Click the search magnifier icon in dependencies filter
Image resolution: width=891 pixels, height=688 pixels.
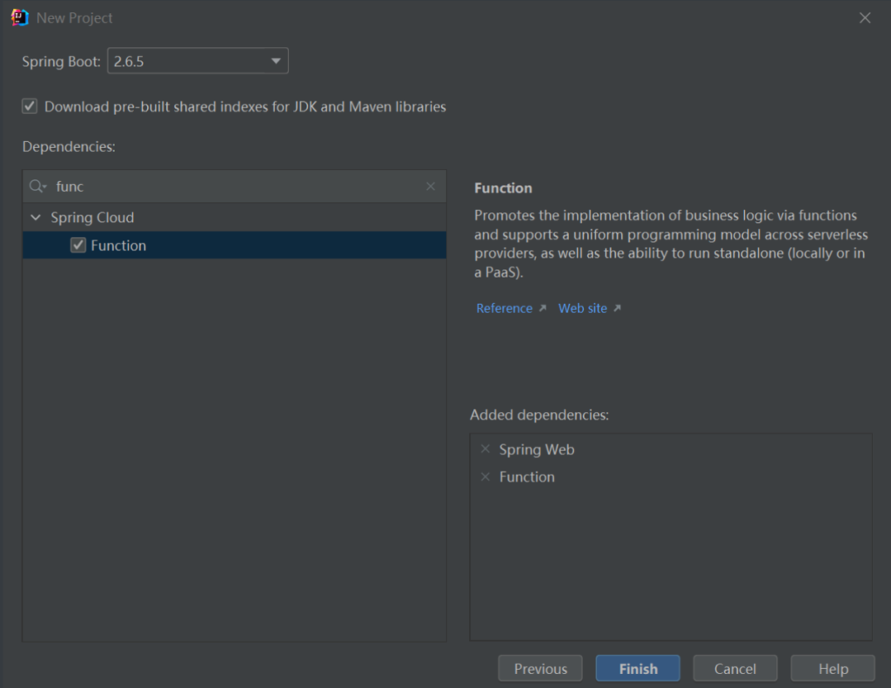pos(37,185)
